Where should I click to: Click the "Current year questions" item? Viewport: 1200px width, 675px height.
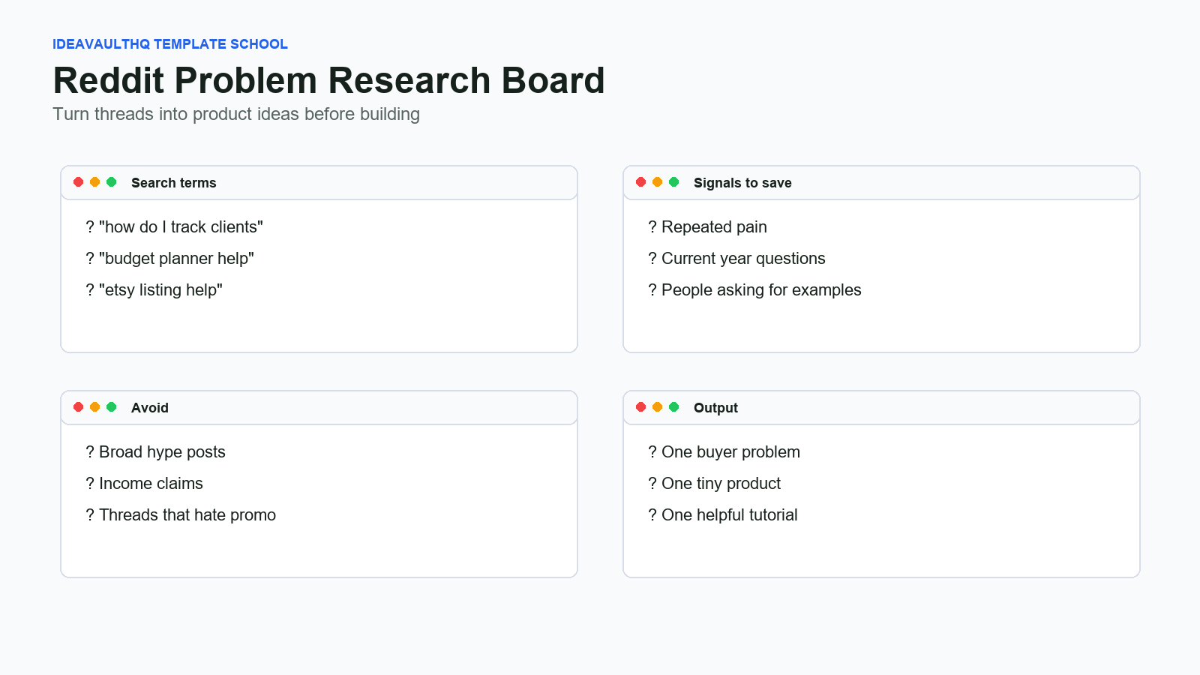tap(737, 259)
